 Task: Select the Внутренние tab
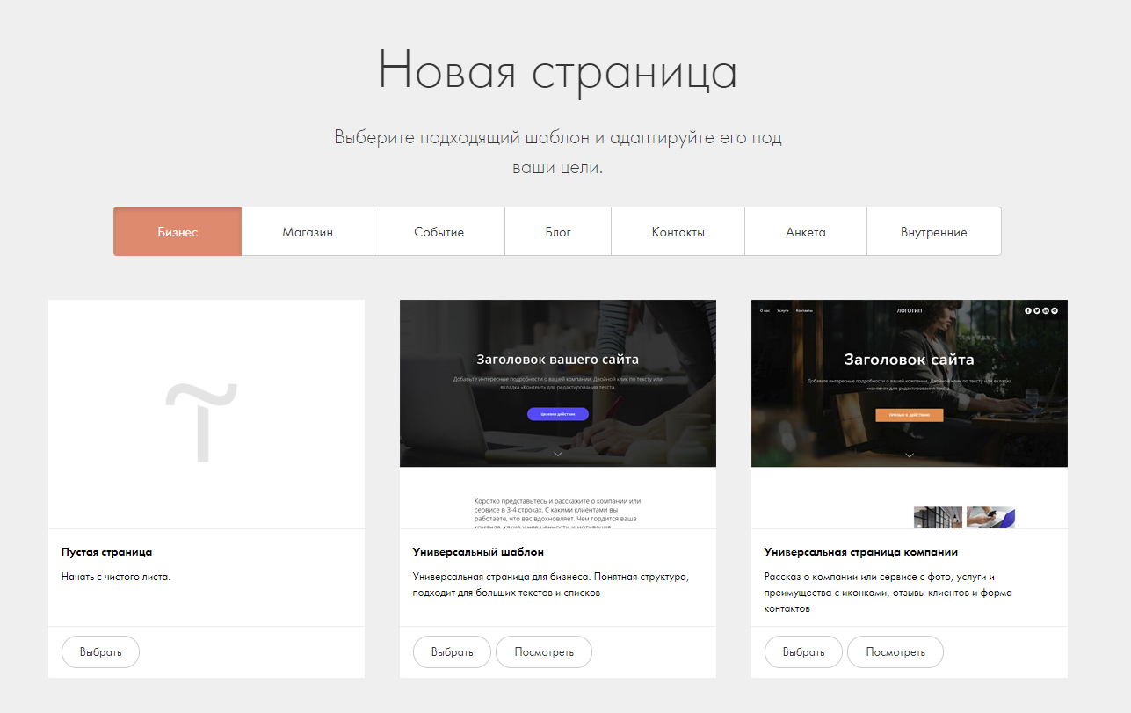coord(933,230)
